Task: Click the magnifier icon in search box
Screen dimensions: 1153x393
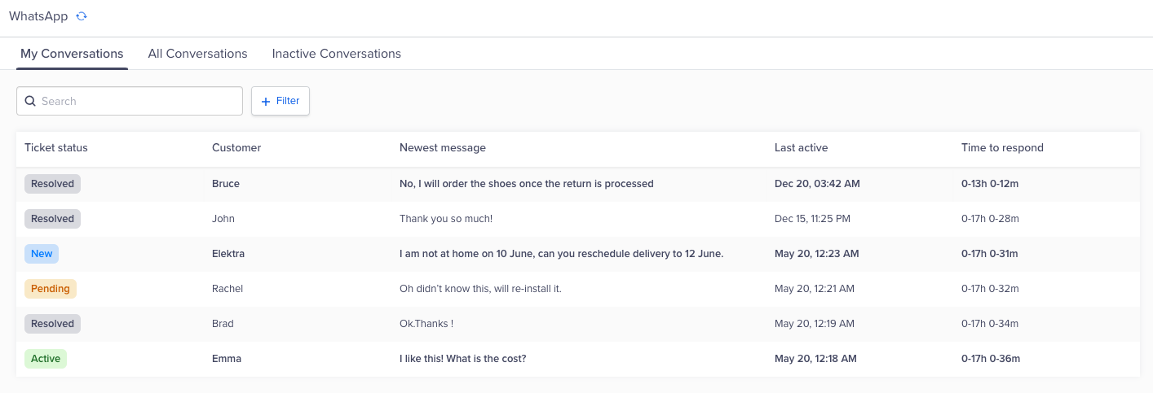Action: tap(30, 101)
